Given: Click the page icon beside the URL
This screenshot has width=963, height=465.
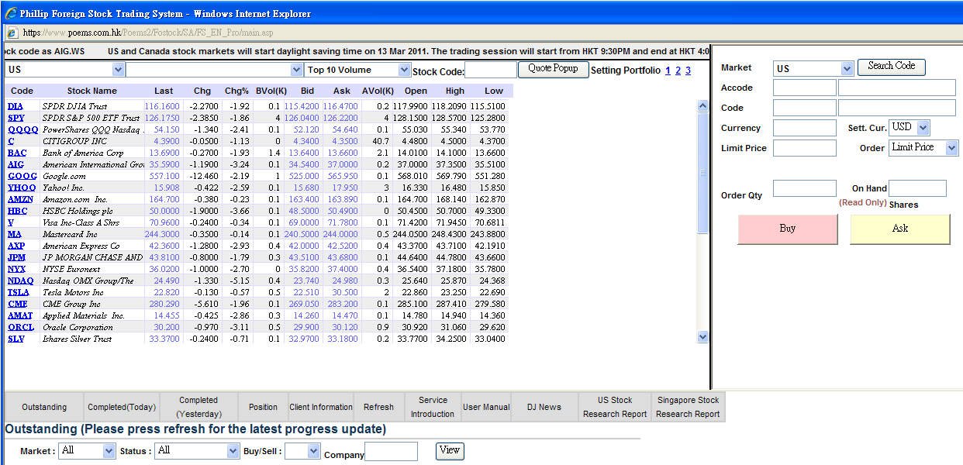Looking at the screenshot, I should click(x=12, y=33).
